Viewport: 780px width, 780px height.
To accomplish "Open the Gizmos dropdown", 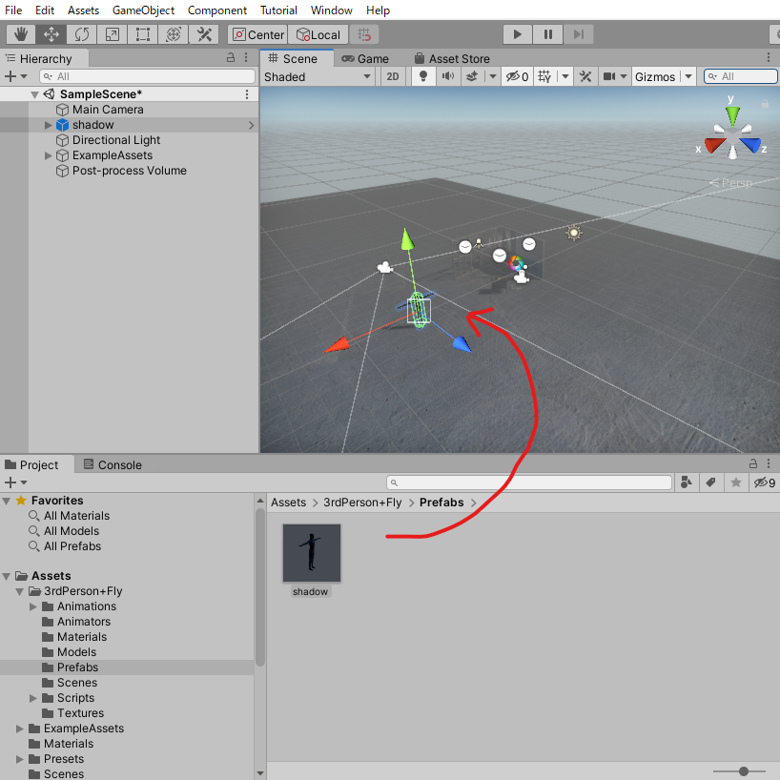I will pyautogui.click(x=664, y=76).
